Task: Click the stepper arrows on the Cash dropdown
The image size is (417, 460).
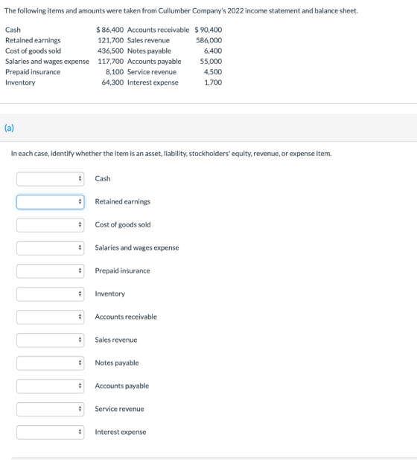Action: point(80,178)
